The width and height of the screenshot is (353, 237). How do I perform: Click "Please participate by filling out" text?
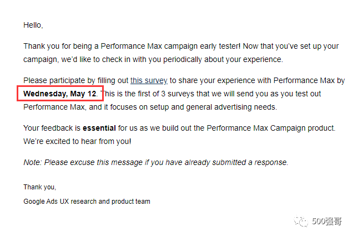[76, 80]
